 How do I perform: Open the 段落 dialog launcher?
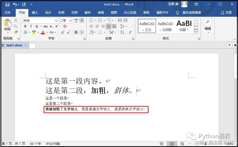pos(133,39)
